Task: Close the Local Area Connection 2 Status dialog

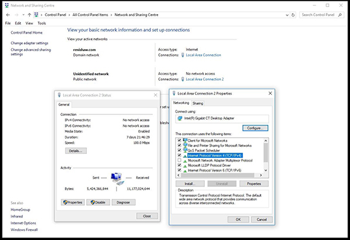Action: click(156, 95)
